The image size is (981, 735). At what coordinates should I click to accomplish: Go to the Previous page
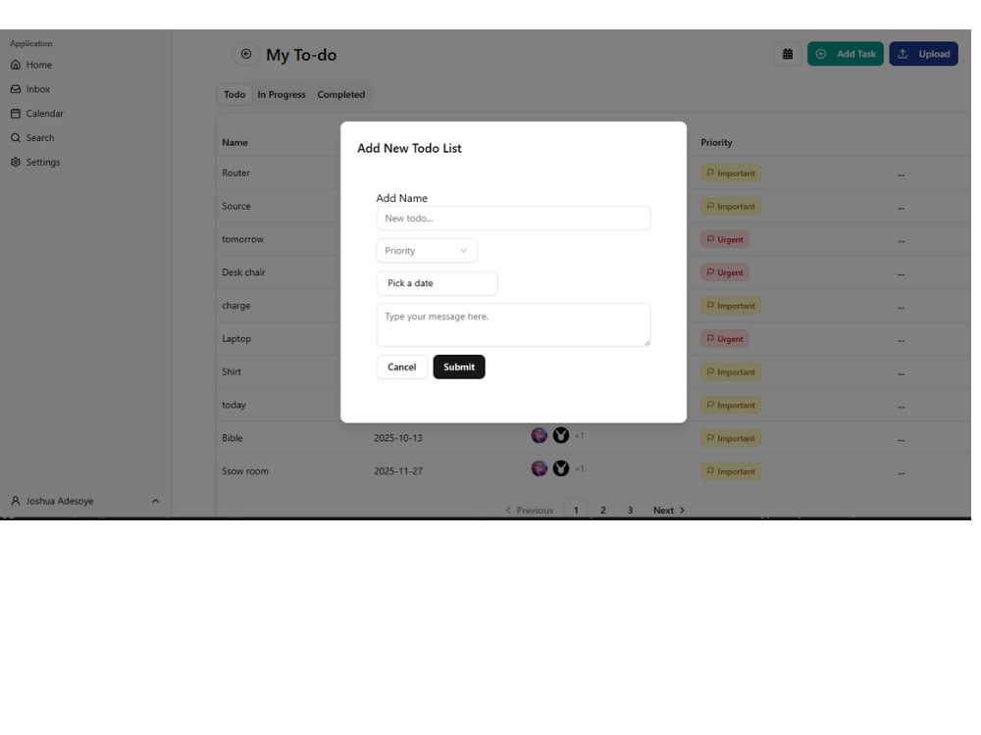pos(530,510)
